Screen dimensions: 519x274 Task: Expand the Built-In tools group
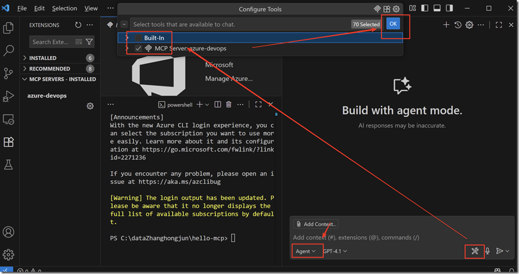point(127,38)
